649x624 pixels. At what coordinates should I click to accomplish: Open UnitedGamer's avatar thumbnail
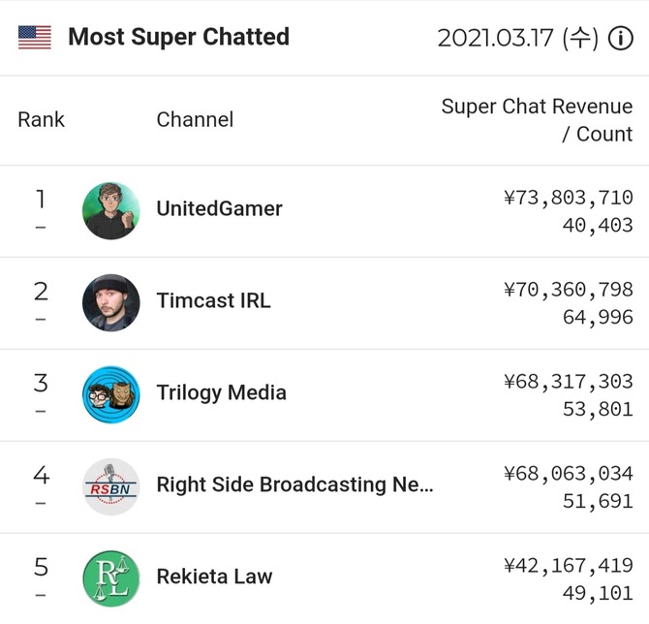point(111,211)
